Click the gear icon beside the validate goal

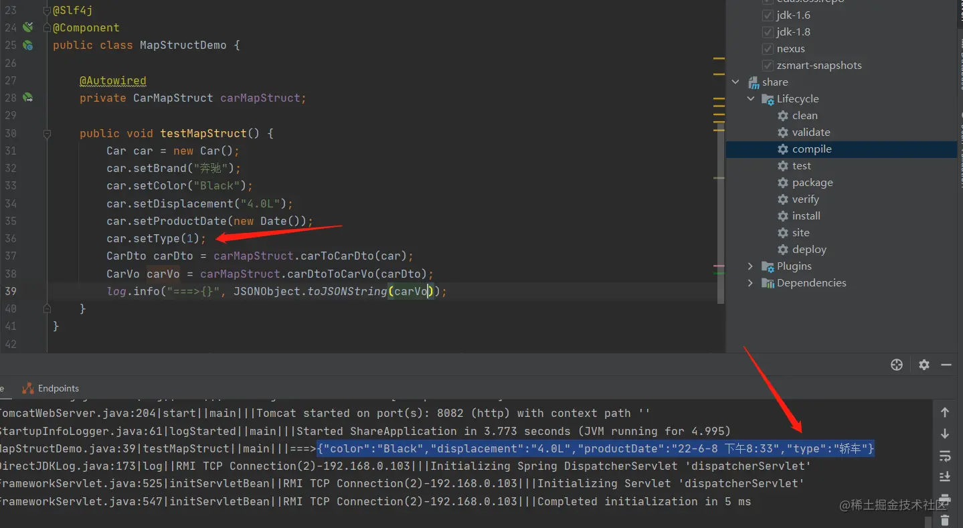pos(783,133)
